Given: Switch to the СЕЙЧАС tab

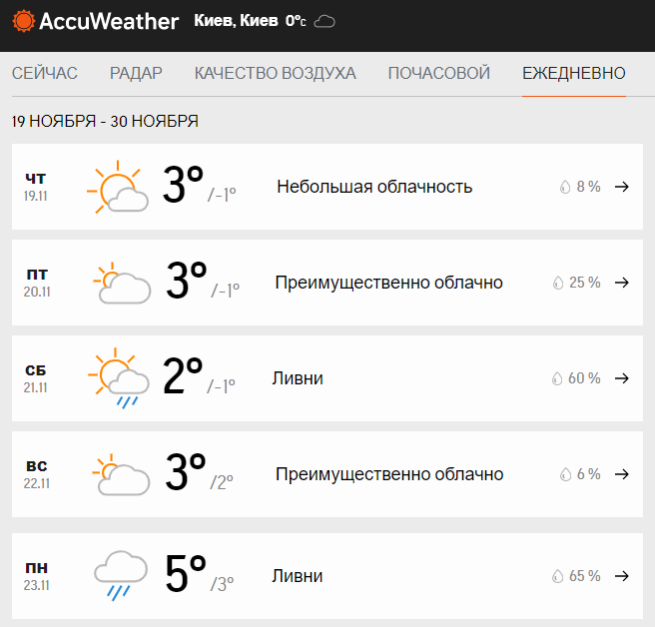Looking at the screenshot, I should click(x=45, y=73).
